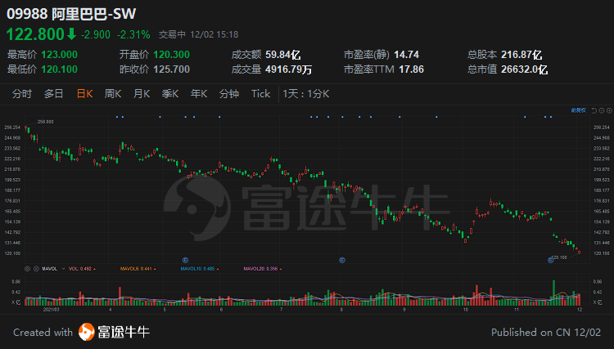
Task: Select the 日K daily candlestick tab
Action: [x=84, y=94]
